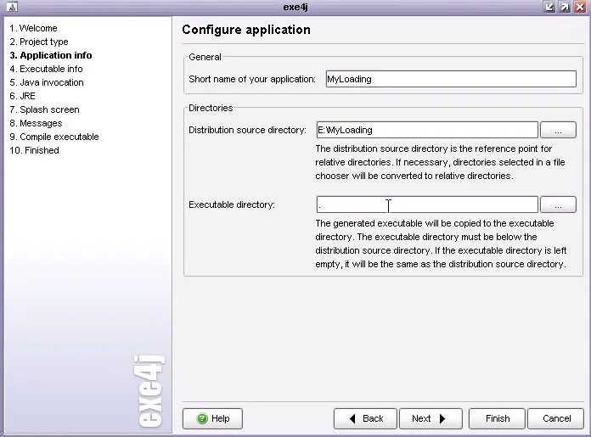Click the window's first title bar arrow button

coord(549,7)
